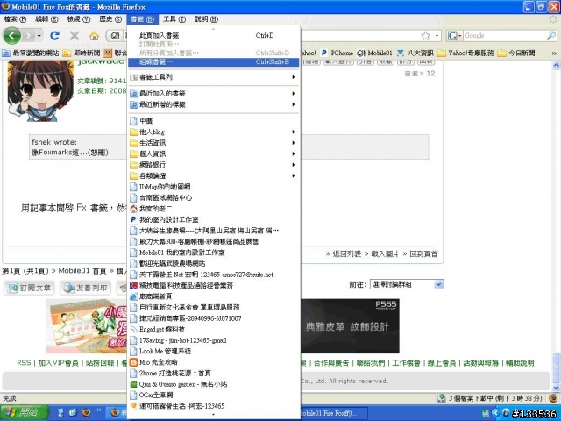
Task: Open the 他人blog bookmark folder
Action: (213, 132)
